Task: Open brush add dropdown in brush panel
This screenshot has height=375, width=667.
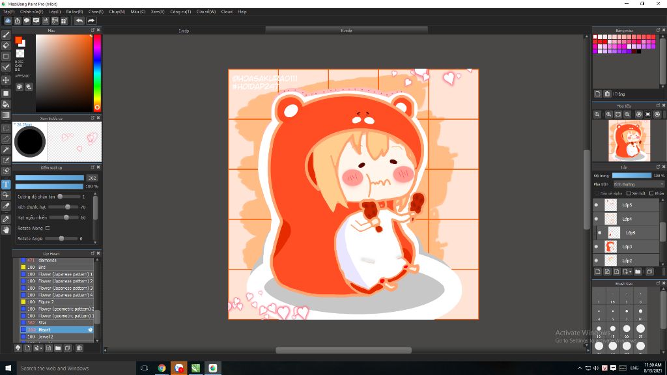Action: (x=38, y=348)
